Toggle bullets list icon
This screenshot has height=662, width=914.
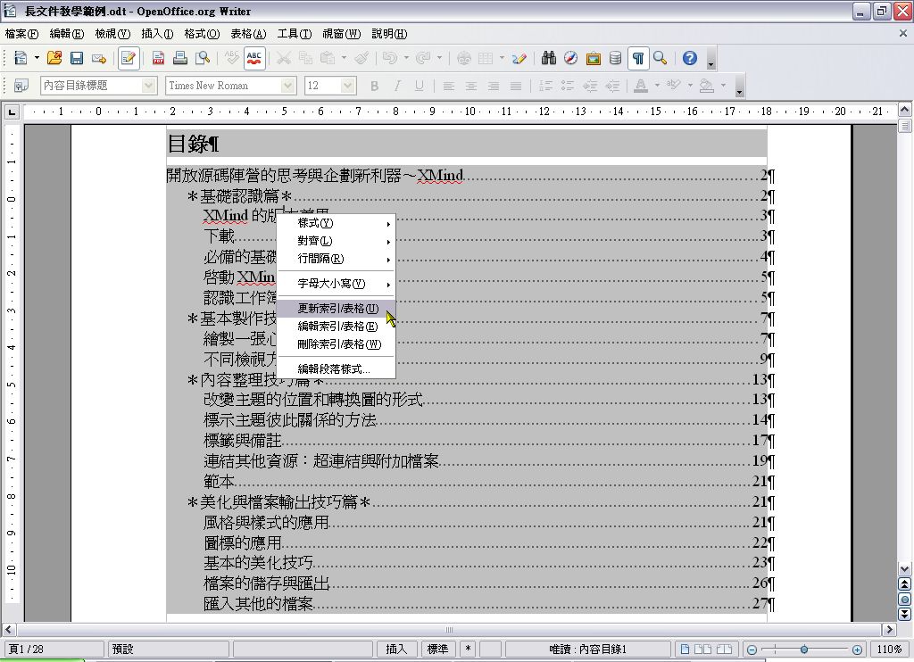568,86
